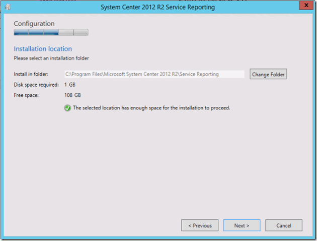Click the installer icon in the title bar
This screenshot has height=241, width=317.
pyautogui.click(x=8, y=8)
